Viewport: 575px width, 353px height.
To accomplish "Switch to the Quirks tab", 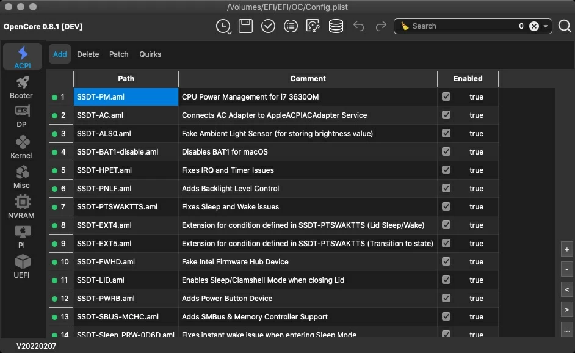I will 150,54.
